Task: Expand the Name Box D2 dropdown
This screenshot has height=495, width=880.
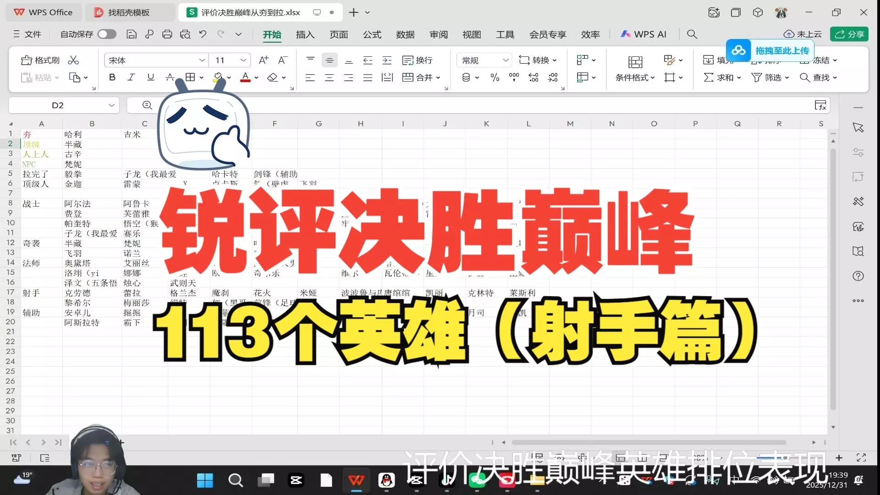Action: 111,105
